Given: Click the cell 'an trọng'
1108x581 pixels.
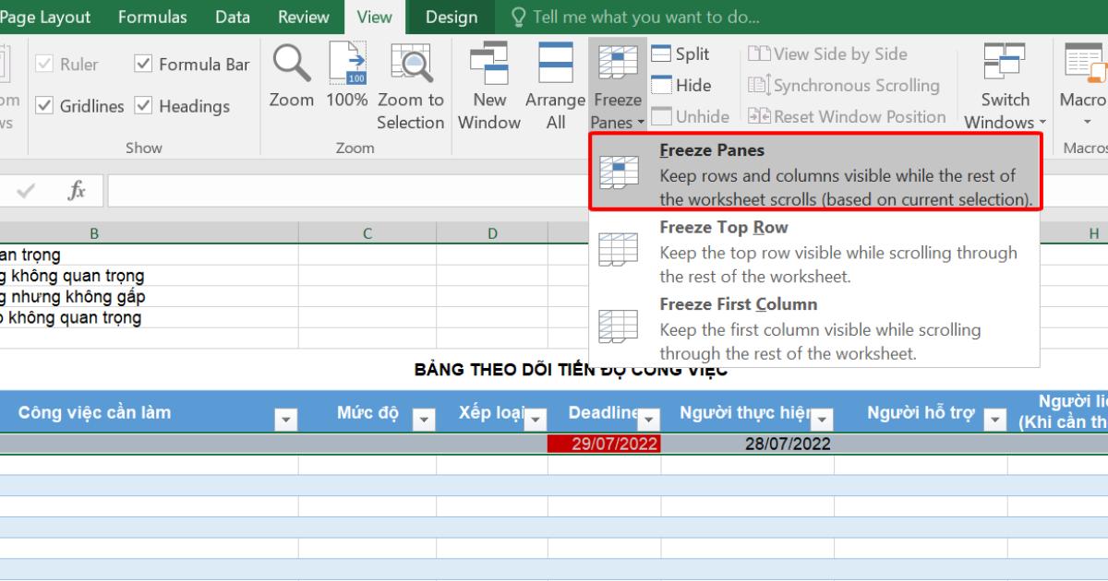Looking at the screenshot, I should click(x=149, y=255).
